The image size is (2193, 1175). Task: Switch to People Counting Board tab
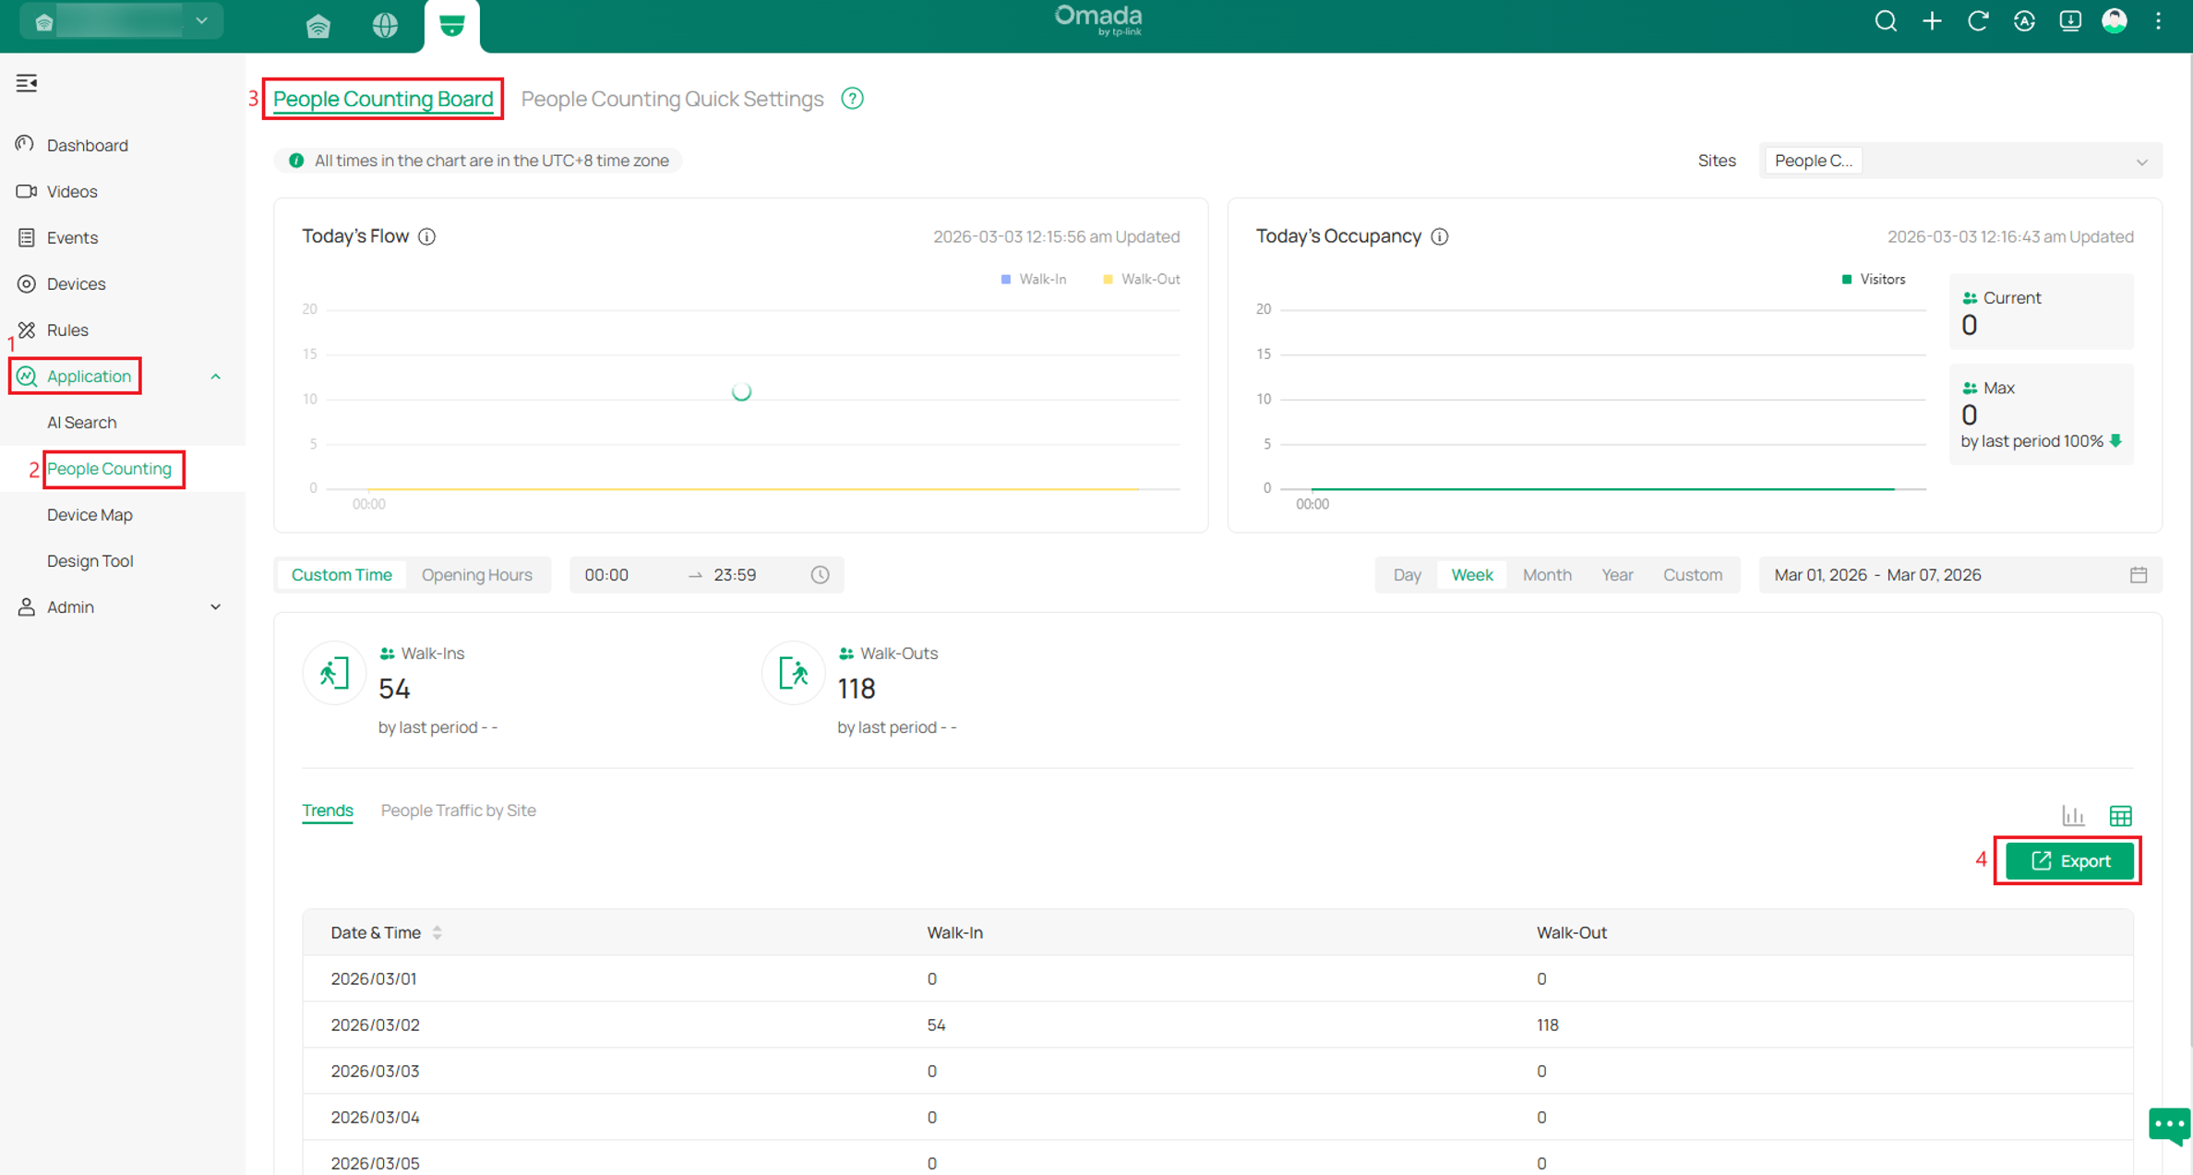coord(383,99)
